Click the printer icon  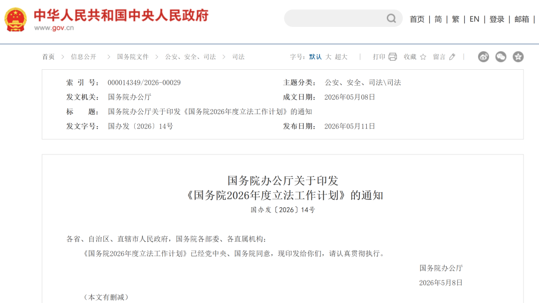tap(393, 57)
